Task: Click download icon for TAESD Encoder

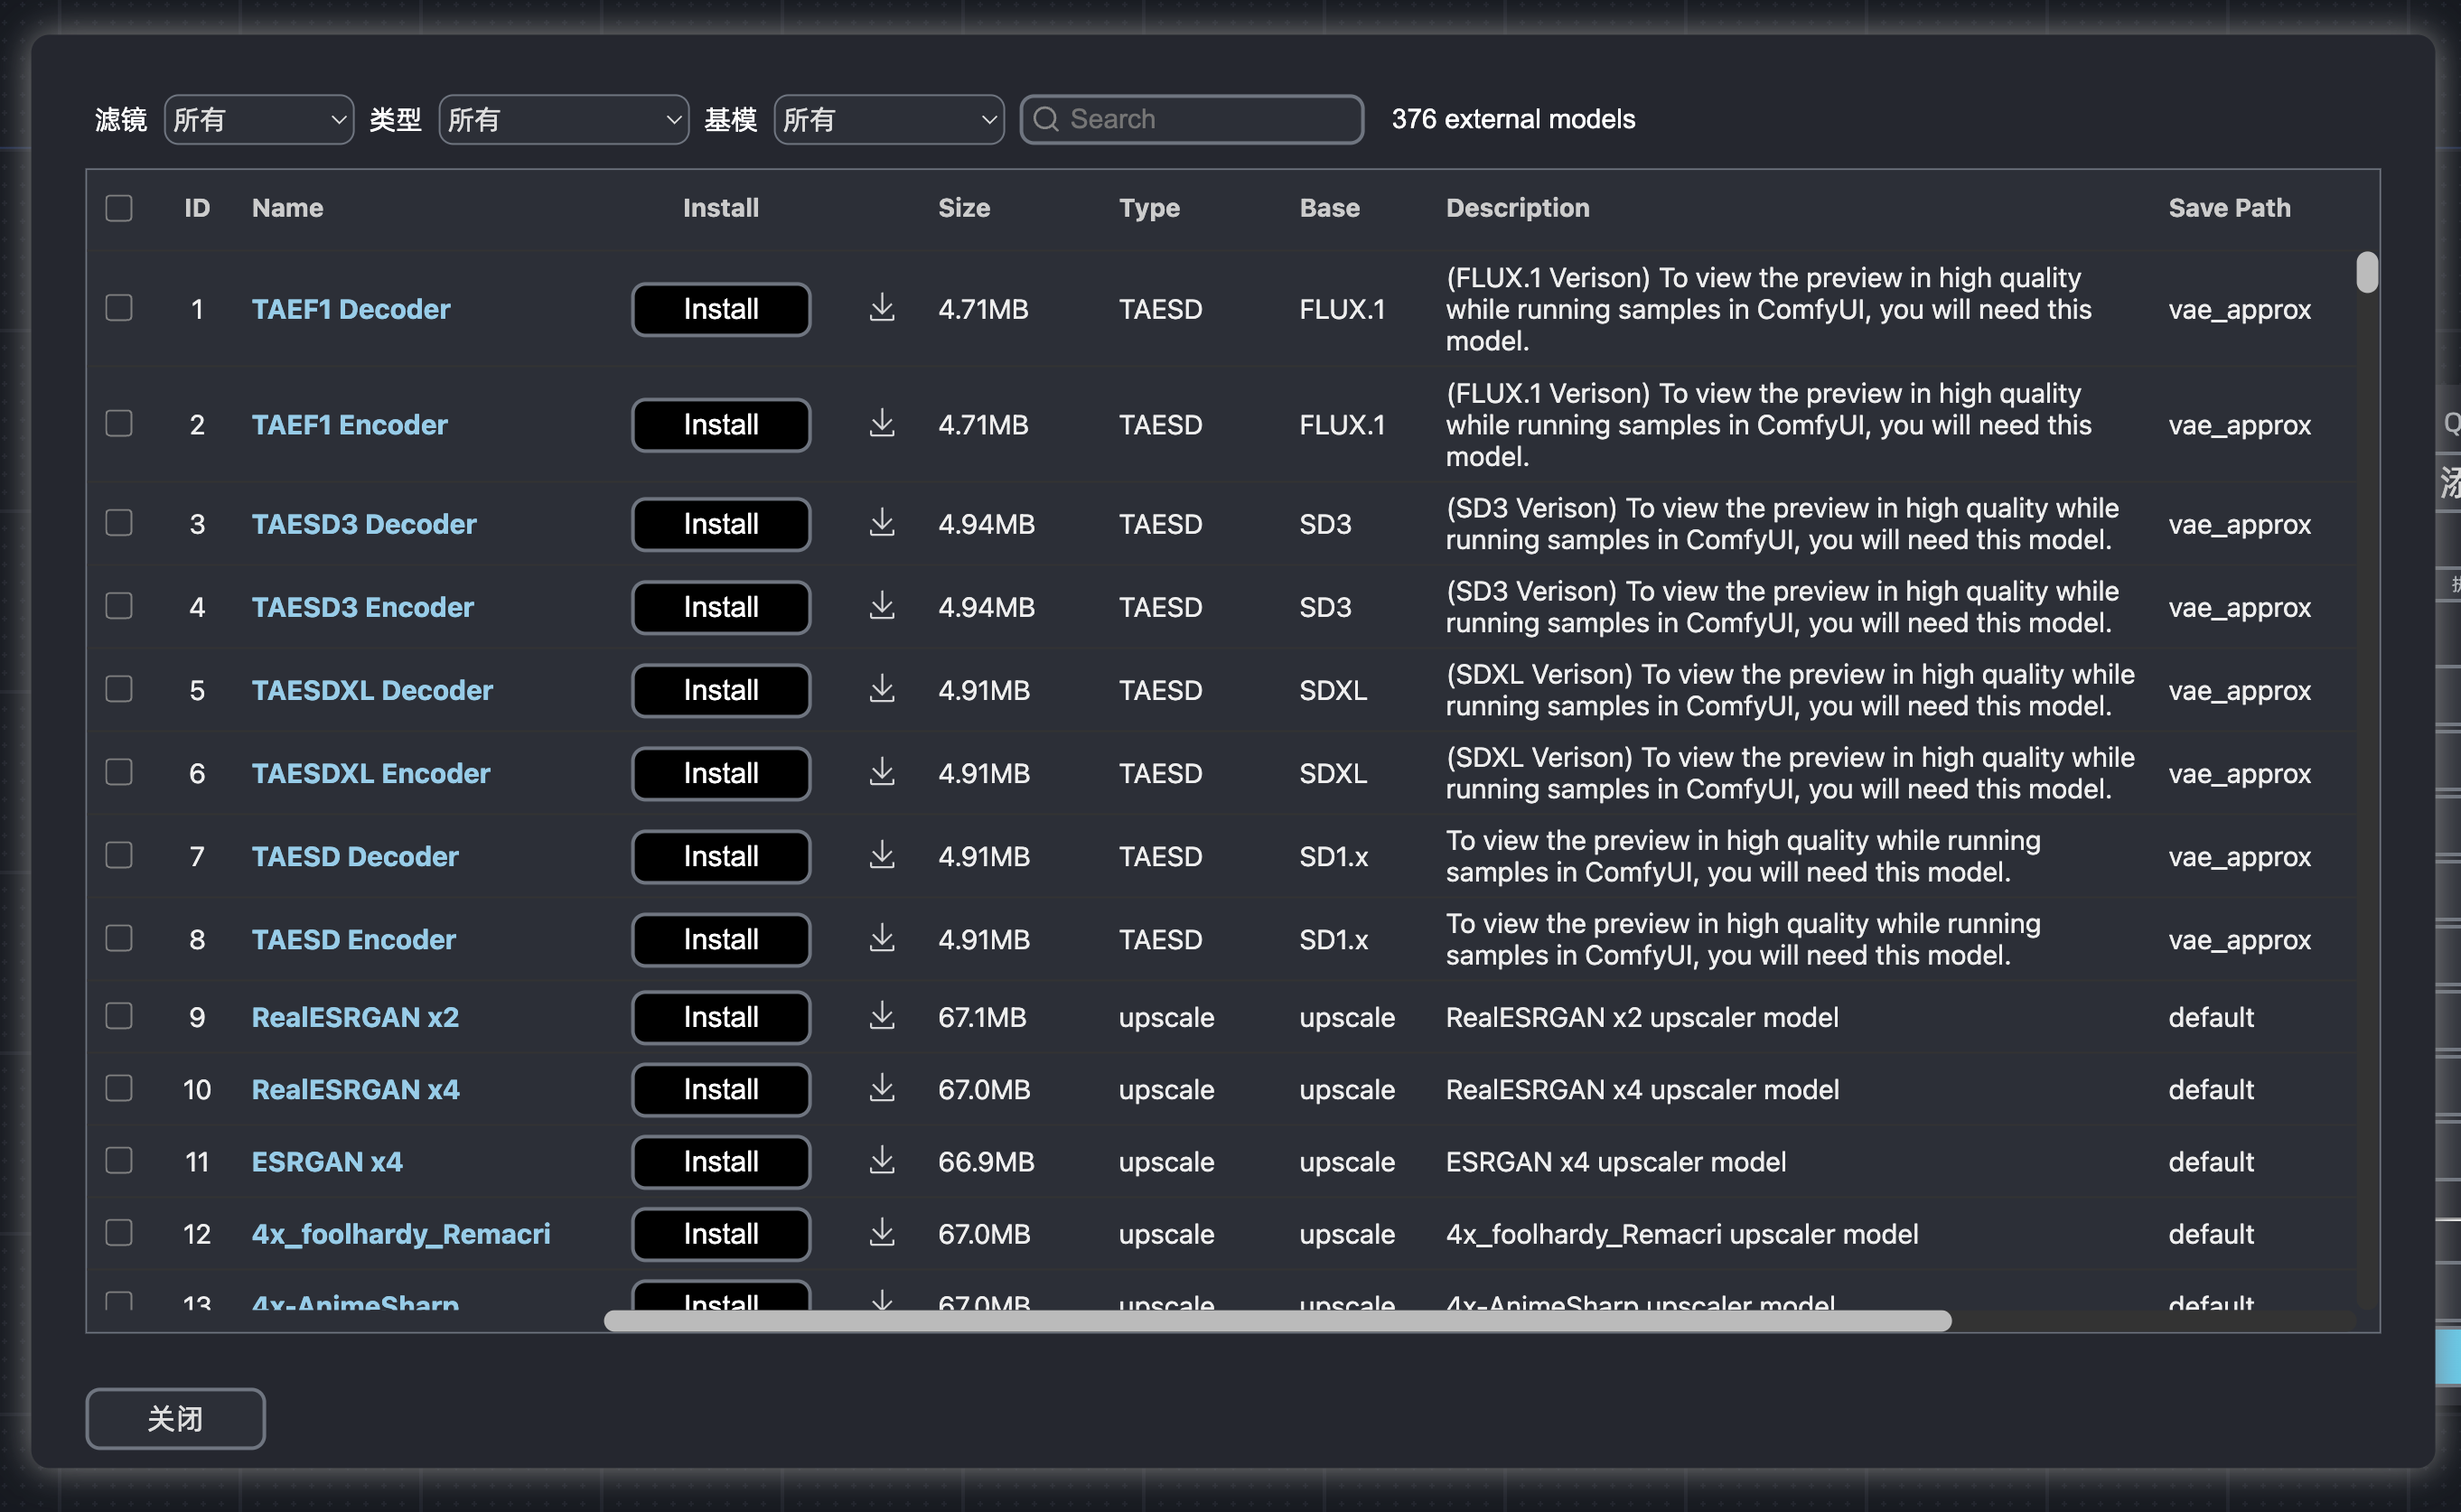Action: (x=881, y=938)
